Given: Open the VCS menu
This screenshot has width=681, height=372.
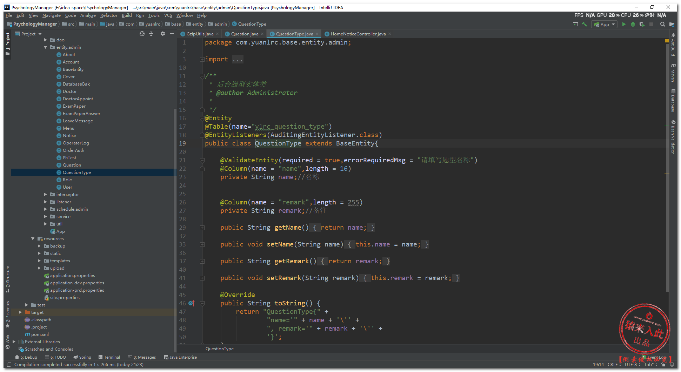Looking at the screenshot, I should 168,15.
